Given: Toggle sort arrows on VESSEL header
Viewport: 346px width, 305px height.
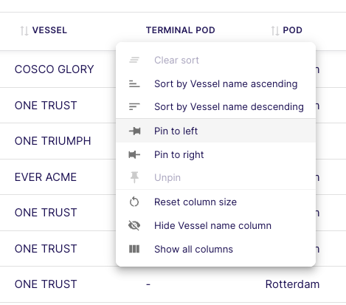Looking at the screenshot, I should click(x=24, y=30).
